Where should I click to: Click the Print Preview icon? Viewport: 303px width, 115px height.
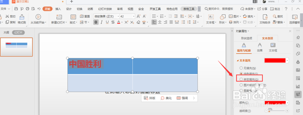[x=33, y=9]
